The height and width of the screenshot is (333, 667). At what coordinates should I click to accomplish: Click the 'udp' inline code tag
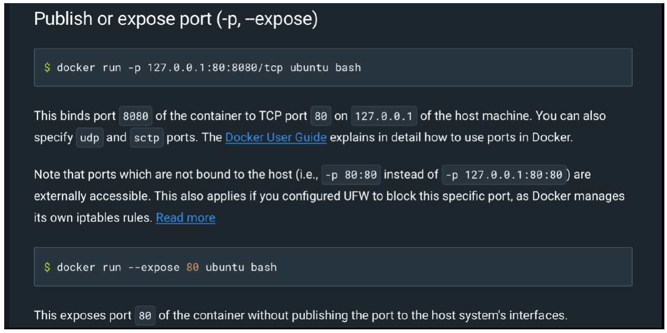coord(89,138)
